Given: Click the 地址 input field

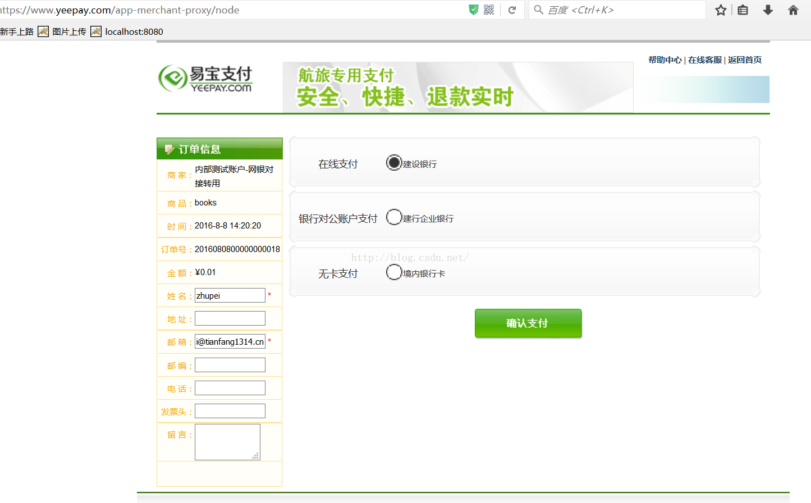Looking at the screenshot, I should coord(230,318).
